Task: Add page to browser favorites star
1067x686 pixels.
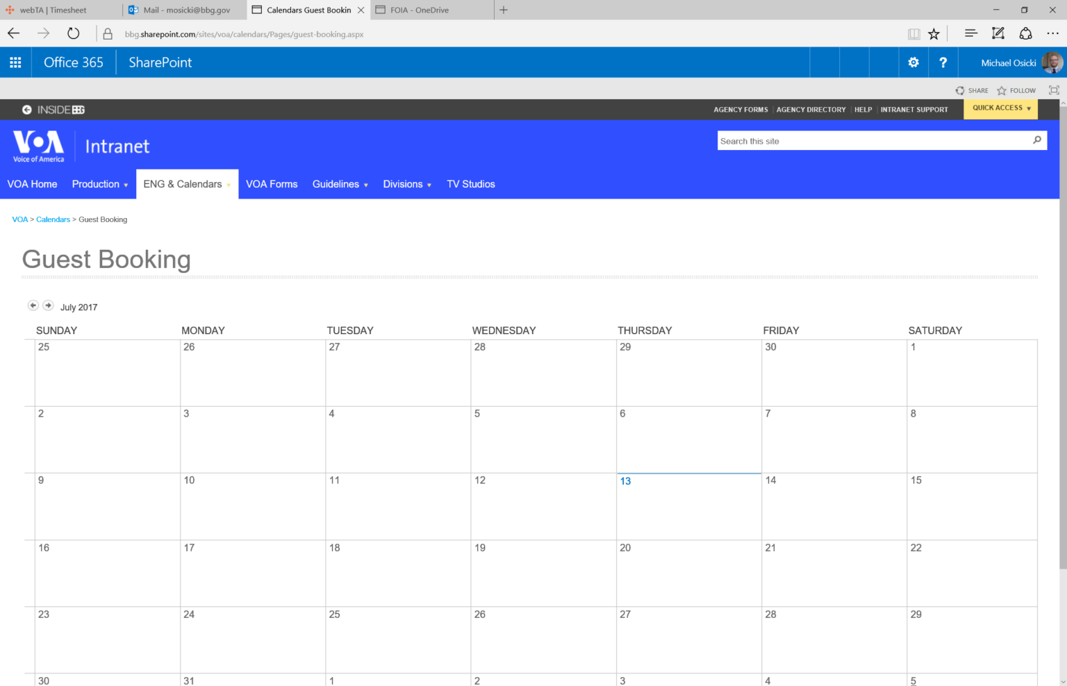Action: coord(934,34)
